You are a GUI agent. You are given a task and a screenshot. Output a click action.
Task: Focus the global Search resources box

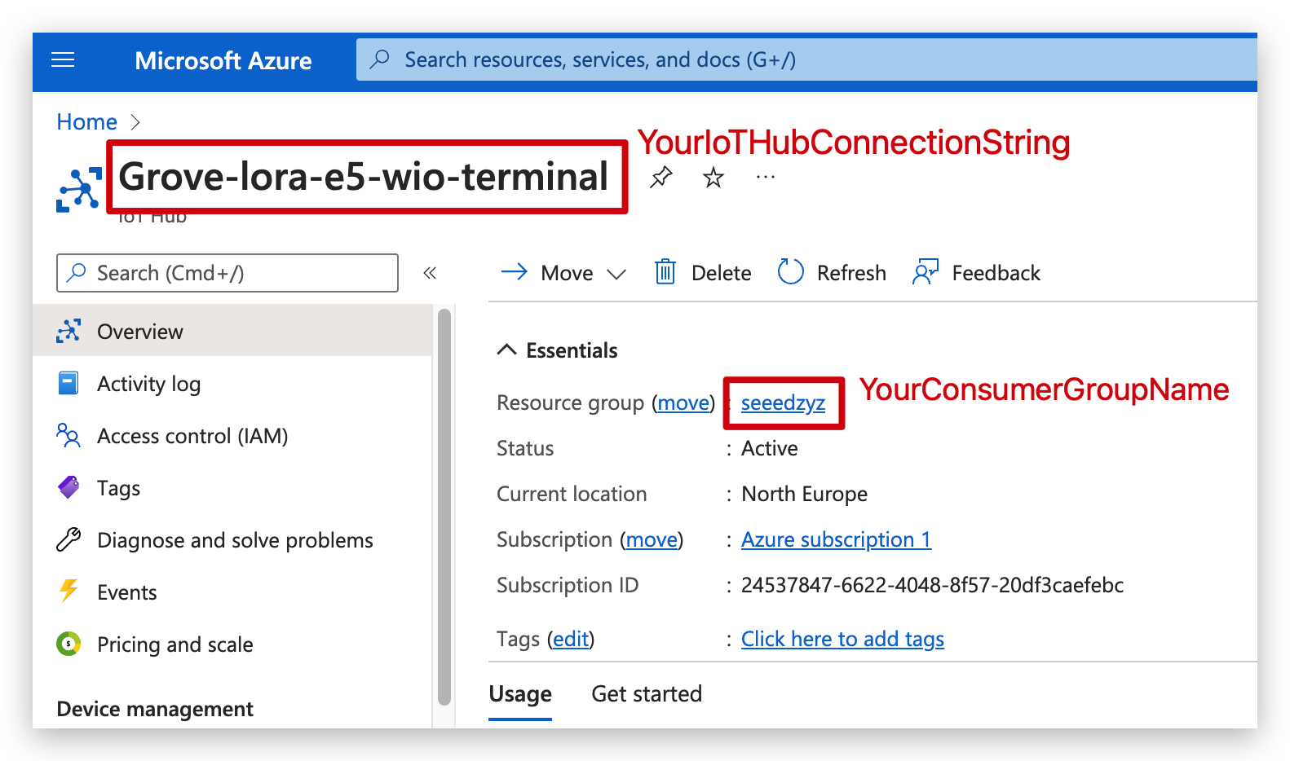(806, 59)
